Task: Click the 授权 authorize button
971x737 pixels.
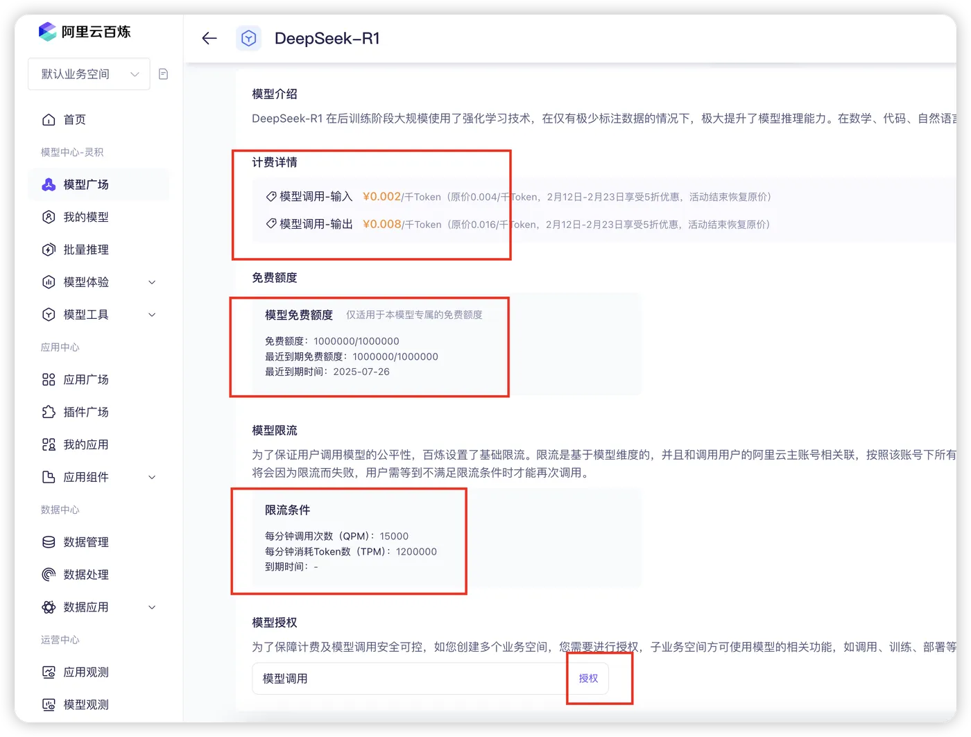Action: [588, 678]
